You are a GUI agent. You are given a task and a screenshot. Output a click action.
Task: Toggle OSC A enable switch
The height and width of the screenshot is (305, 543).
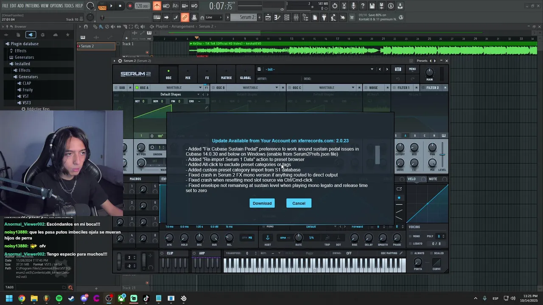click(x=137, y=88)
